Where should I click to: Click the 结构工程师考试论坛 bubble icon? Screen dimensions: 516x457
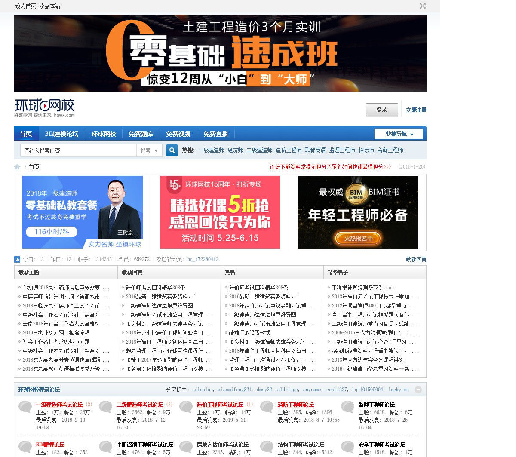pos(267,447)
